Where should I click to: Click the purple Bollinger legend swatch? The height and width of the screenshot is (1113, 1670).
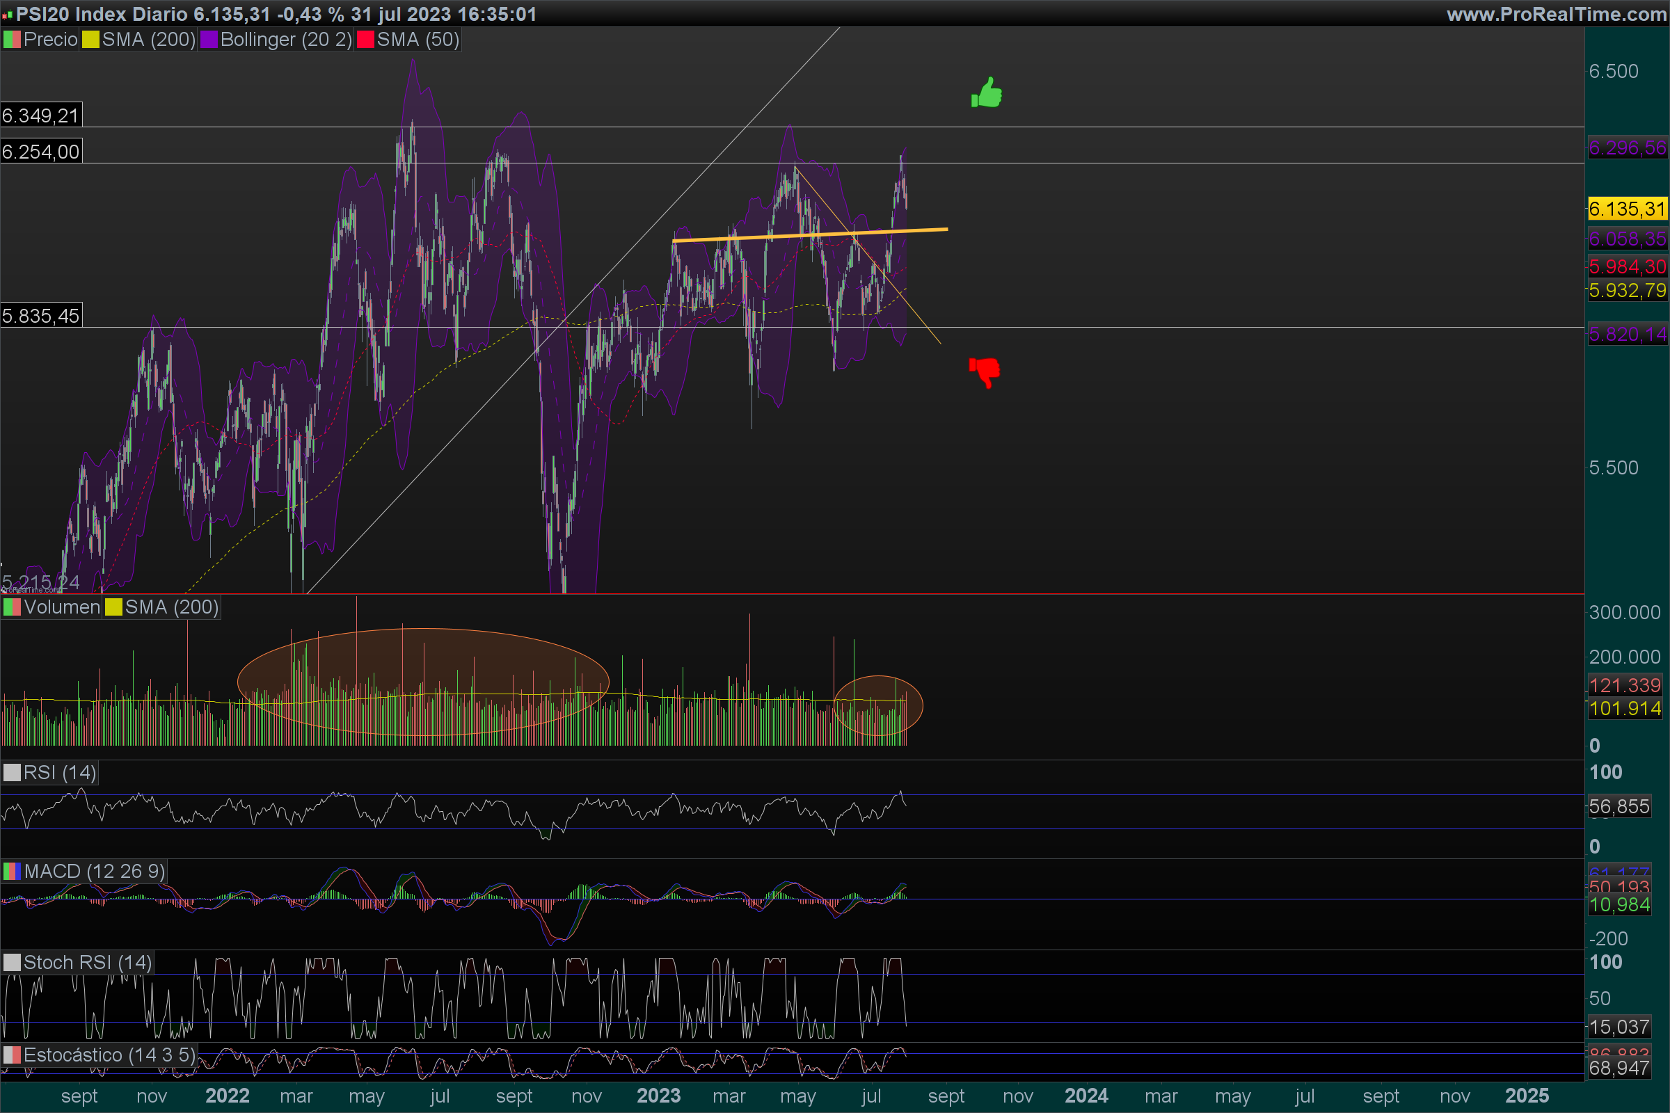pyautogui.click(x=209, y=40)
